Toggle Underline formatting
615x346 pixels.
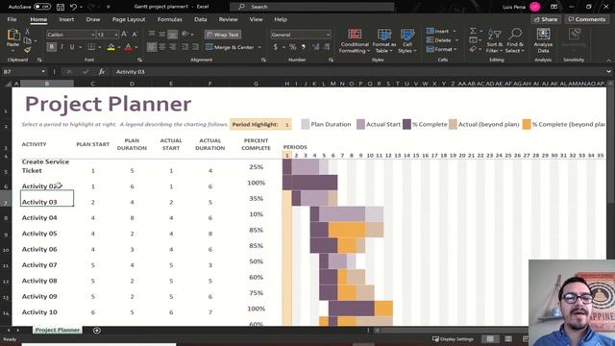pyautogui.click(x=72, y=47)
